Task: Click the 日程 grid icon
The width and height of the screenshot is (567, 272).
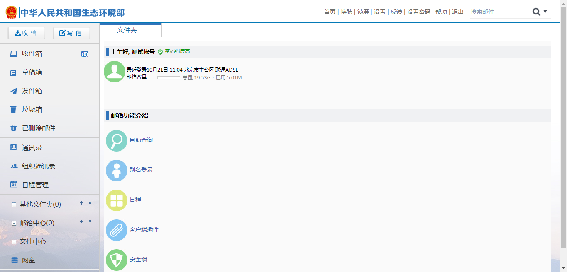Action: pyautogui.click(x=116, y=200)
